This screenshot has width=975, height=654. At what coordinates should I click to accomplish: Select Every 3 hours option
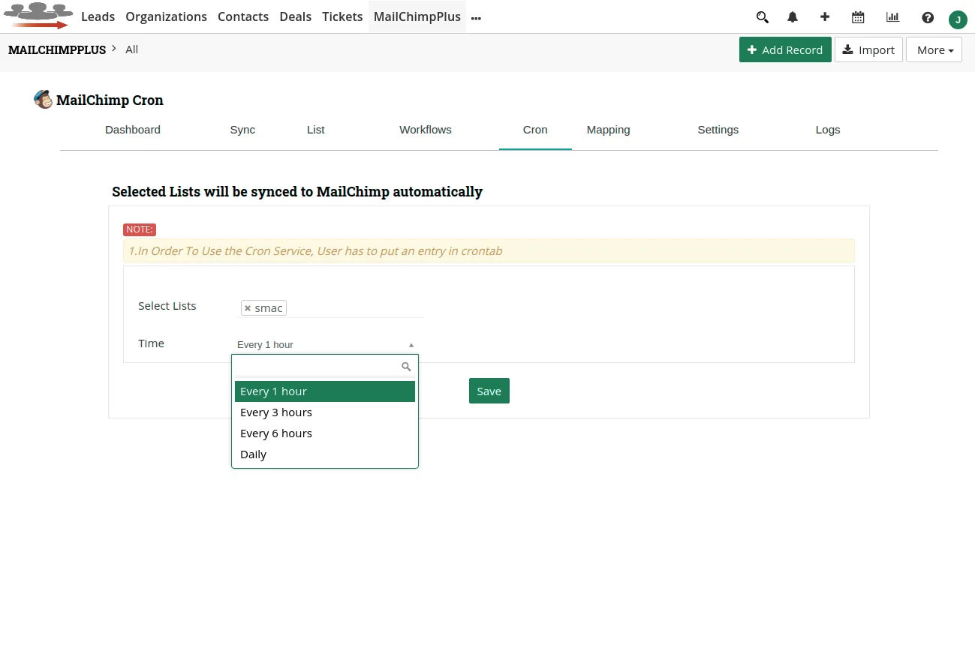click(276, 412)
